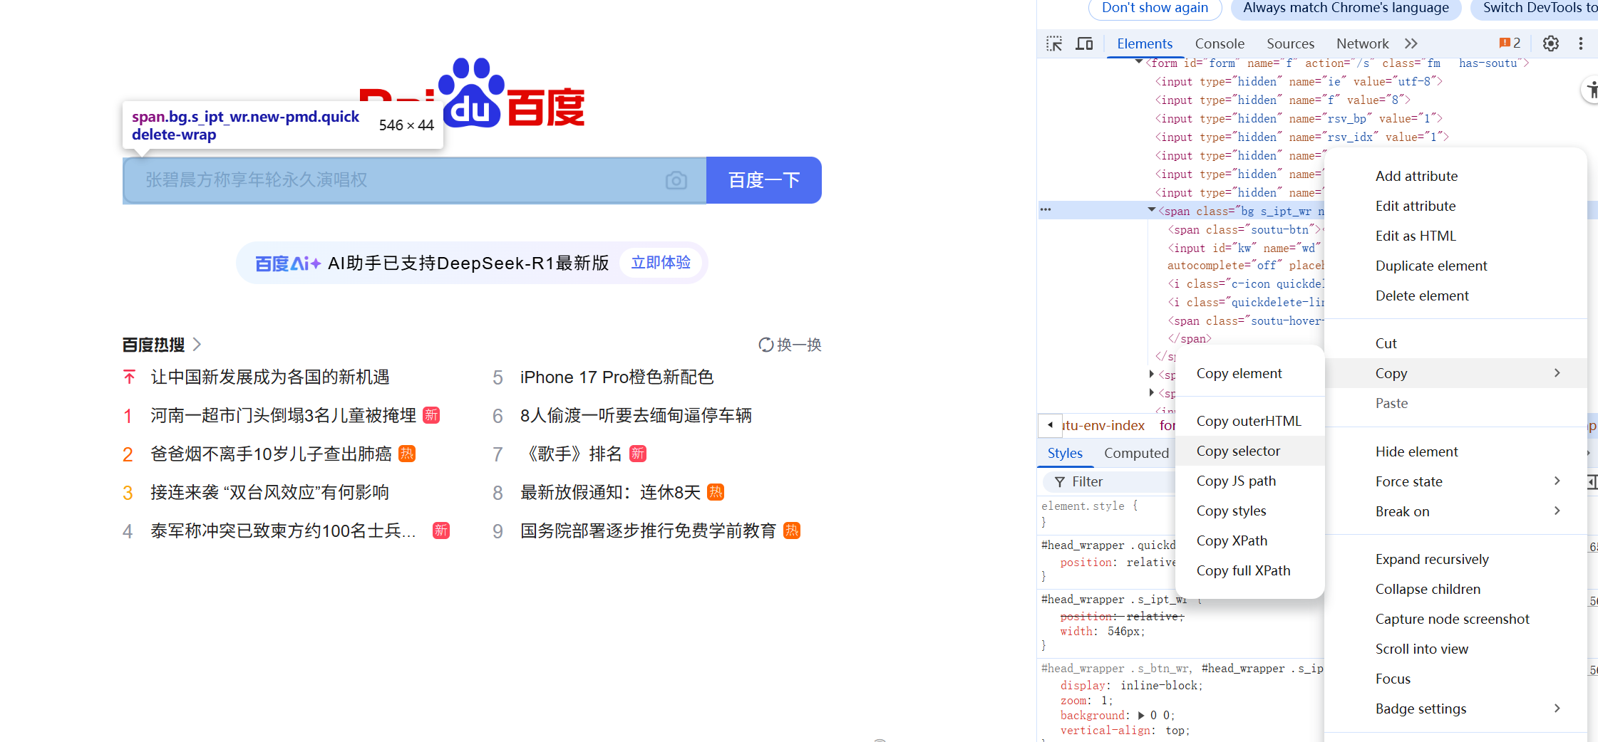Click the 立即体验 button
The height and width of the screenshot is (742, 1598).
661,263
